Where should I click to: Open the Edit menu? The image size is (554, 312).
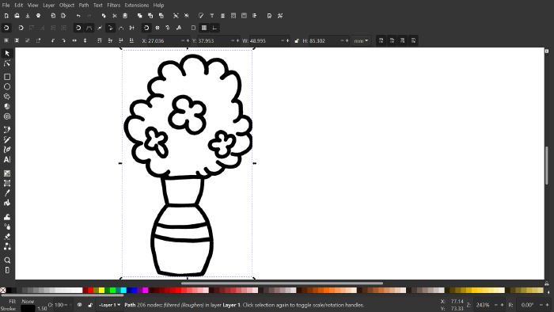click(19, 6)
